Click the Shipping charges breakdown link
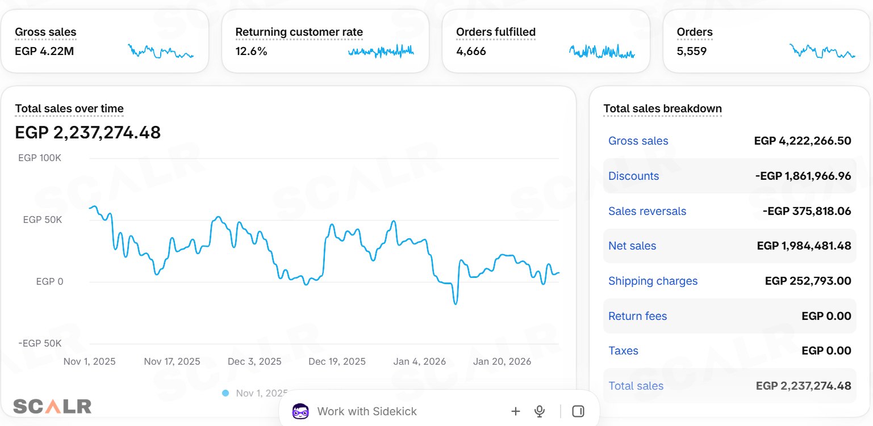This screenshot has width=873, height=426. tap(653, 281)
